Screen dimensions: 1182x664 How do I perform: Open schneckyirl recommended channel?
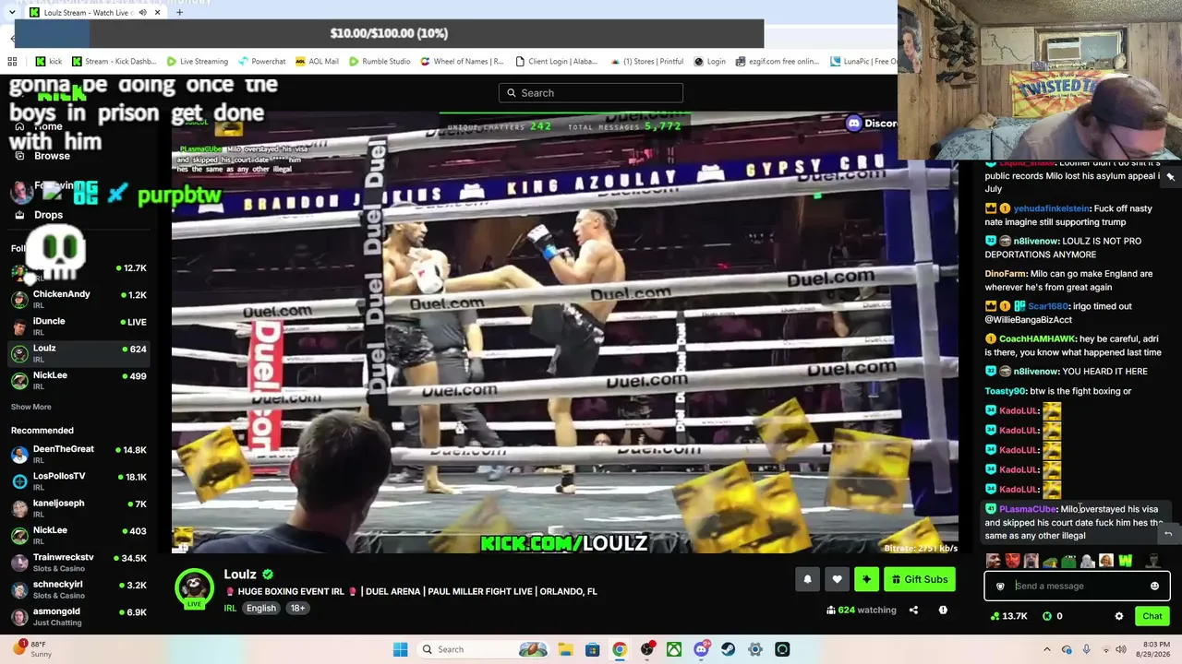click(x=78, y=588)
